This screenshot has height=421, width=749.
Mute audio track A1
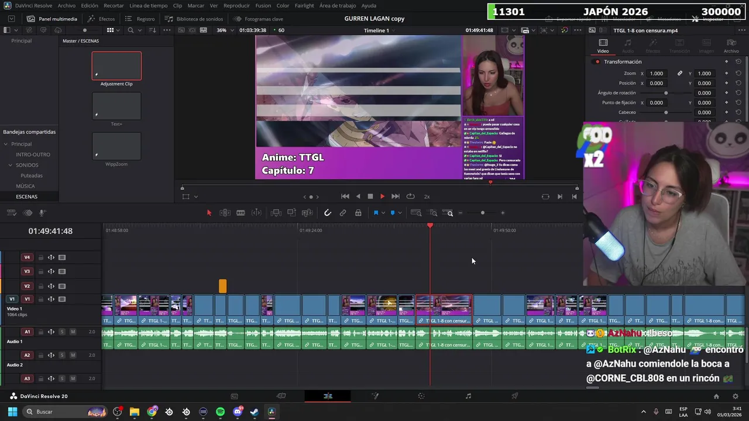pos(73,332)
